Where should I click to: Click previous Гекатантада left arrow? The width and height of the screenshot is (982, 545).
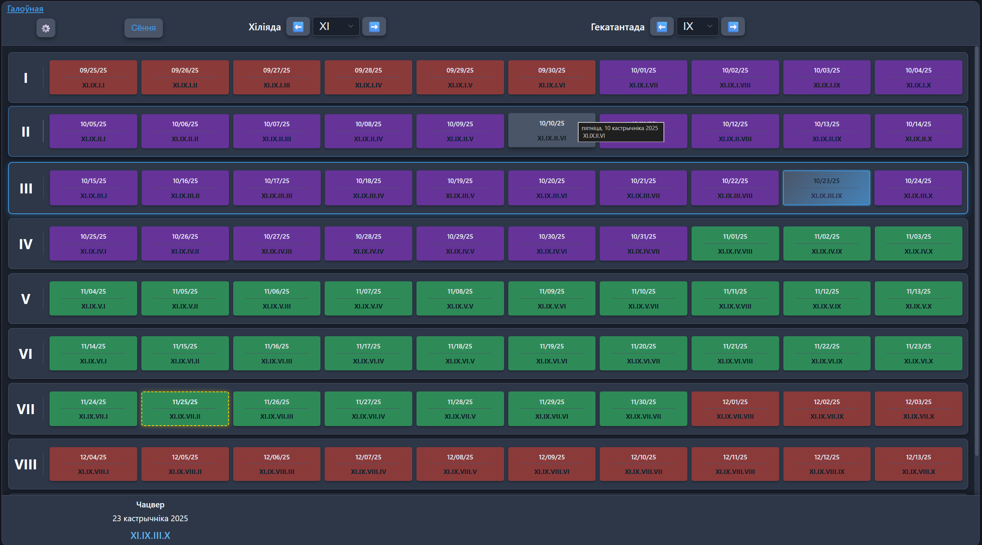click(x=661, y=26)
